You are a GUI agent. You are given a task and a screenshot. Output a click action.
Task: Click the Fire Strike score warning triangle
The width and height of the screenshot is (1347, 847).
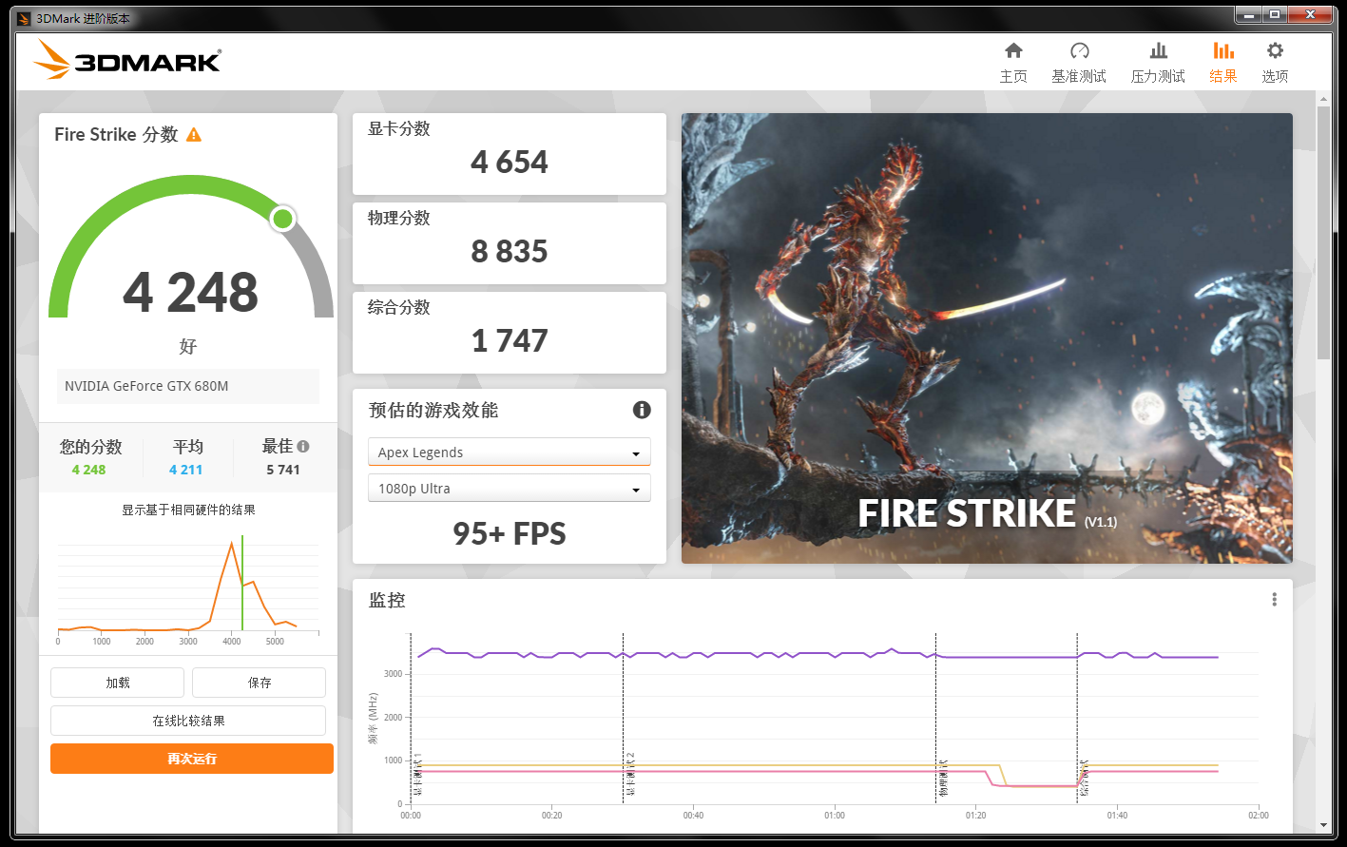coord(194,135)
